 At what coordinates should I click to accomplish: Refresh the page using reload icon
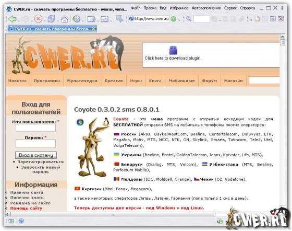pyautogui.click(x=51, y=19)
